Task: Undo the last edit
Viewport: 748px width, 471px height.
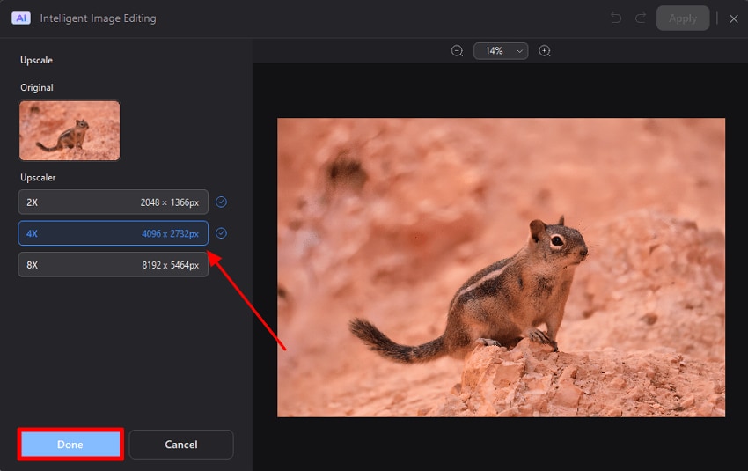Action: pyautogui.click(x=616, y=18)
